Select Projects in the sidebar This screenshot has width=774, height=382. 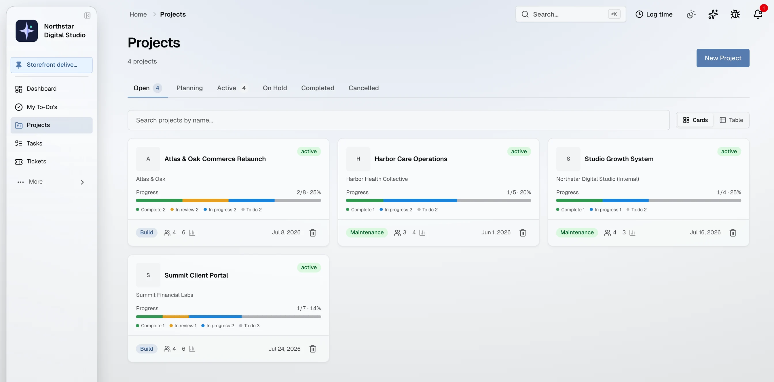(x=51, y=125)
